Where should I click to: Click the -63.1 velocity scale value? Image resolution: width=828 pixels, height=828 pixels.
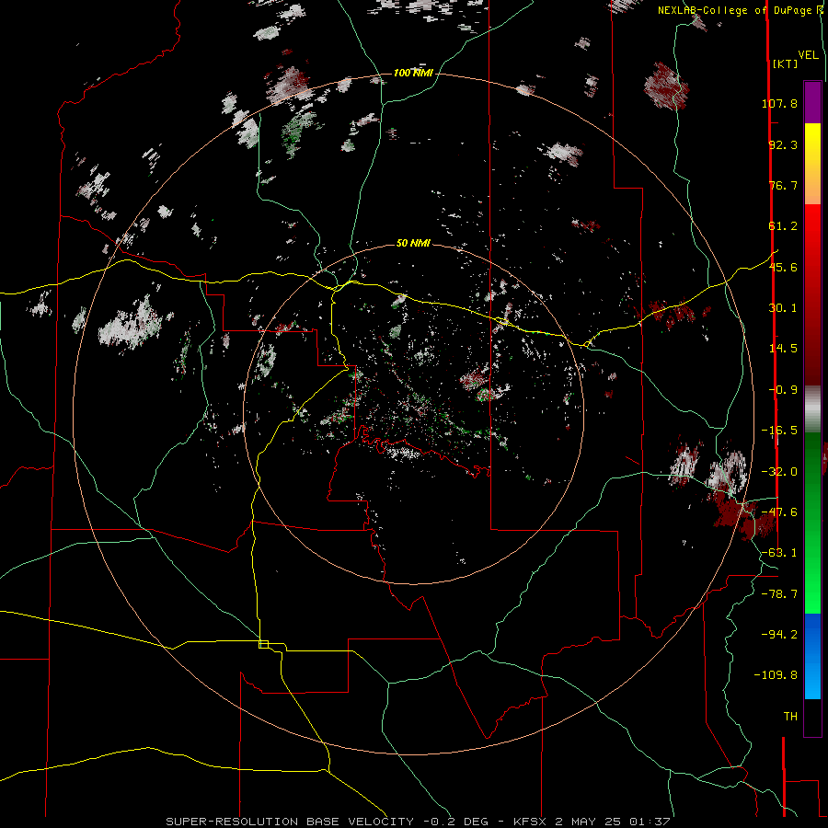779,553
